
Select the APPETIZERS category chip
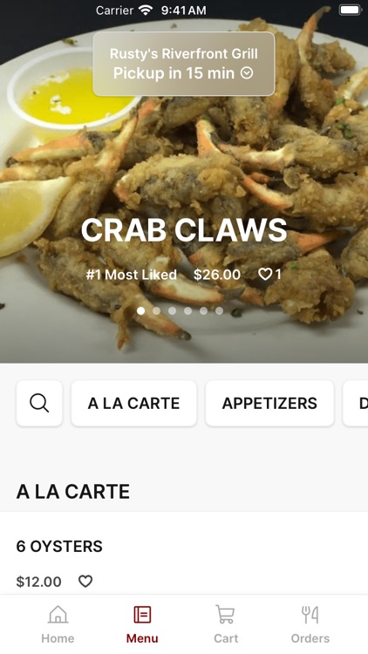(x=269, y=403)
